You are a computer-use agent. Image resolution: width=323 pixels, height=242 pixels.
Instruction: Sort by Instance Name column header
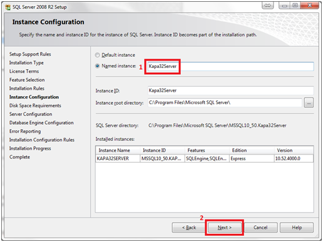[118, 150]
